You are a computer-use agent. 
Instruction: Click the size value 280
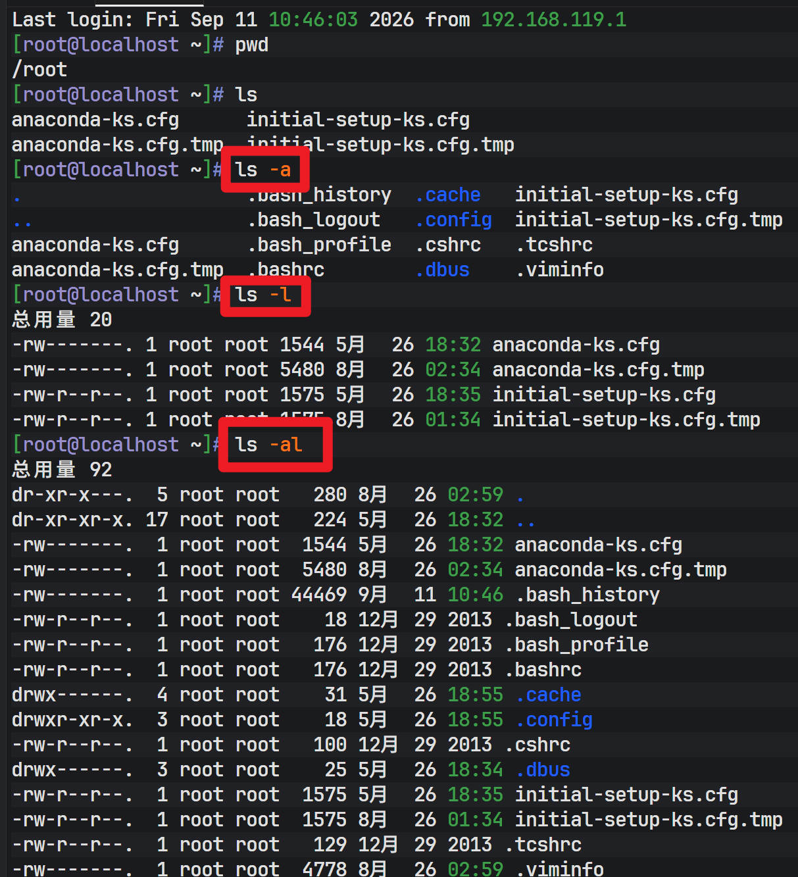pyautogui.click(x=330, y=495)
